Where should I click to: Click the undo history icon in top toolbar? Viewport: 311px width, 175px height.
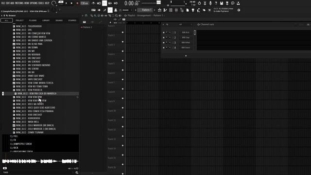coord(199,3)
